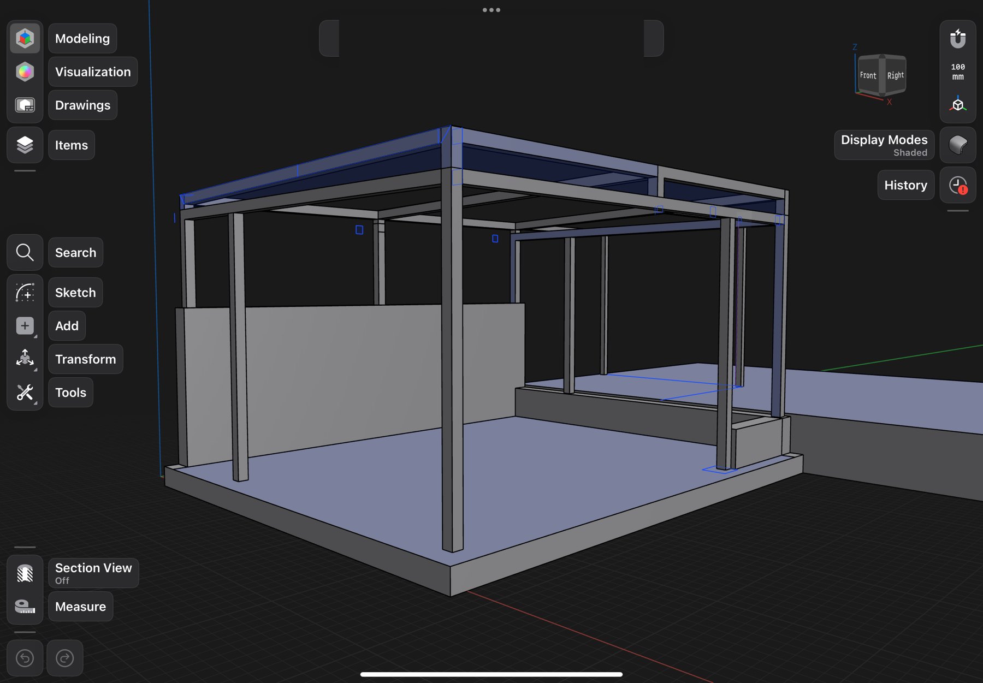The image size is (983, 683).
Task: Open the Add plus icon
Action: pyautogui.click(x=25, y=326)
